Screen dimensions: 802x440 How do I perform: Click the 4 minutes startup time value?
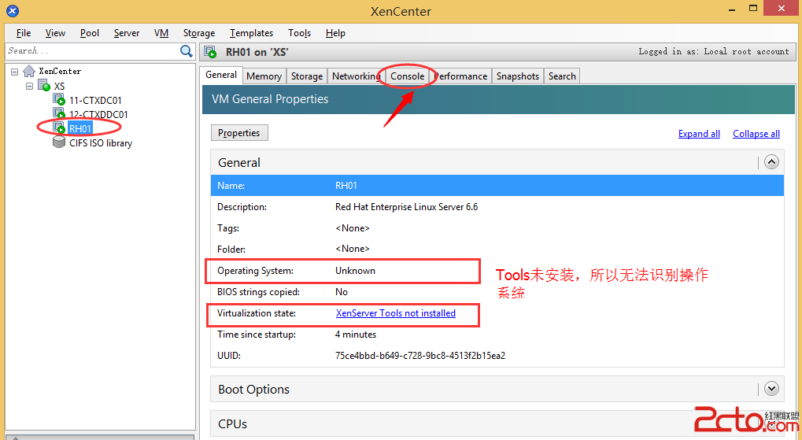pyautogui.click(x=356, y=334)
